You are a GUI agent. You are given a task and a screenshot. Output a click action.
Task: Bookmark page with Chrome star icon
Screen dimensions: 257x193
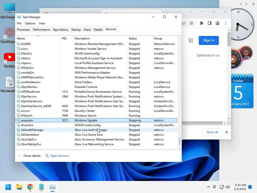(x=191, y=23)
